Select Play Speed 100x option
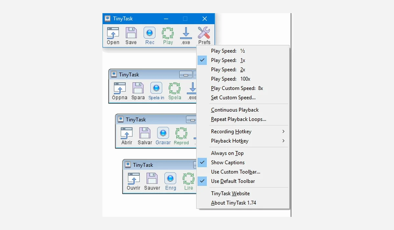This screenshot has width=394, height=230. [x=243, y=79]
